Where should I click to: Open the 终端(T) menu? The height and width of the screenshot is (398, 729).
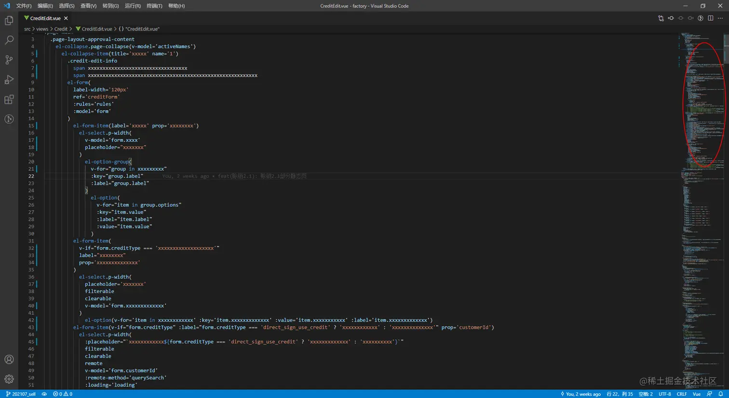pos(154,6)
